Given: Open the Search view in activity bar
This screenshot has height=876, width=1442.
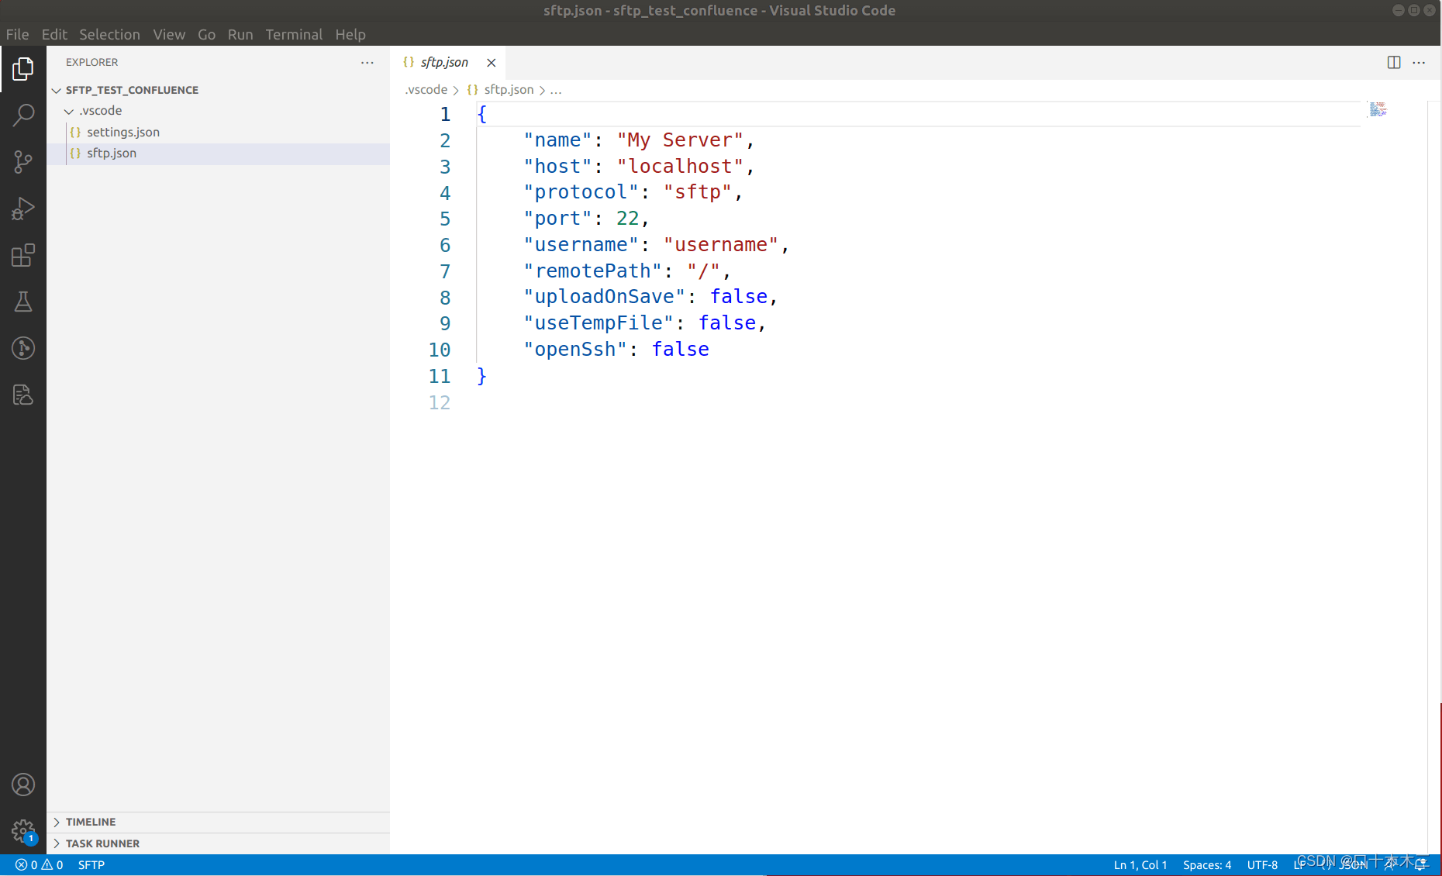Looking at the screenshot, I should click(x=23, y=116).
